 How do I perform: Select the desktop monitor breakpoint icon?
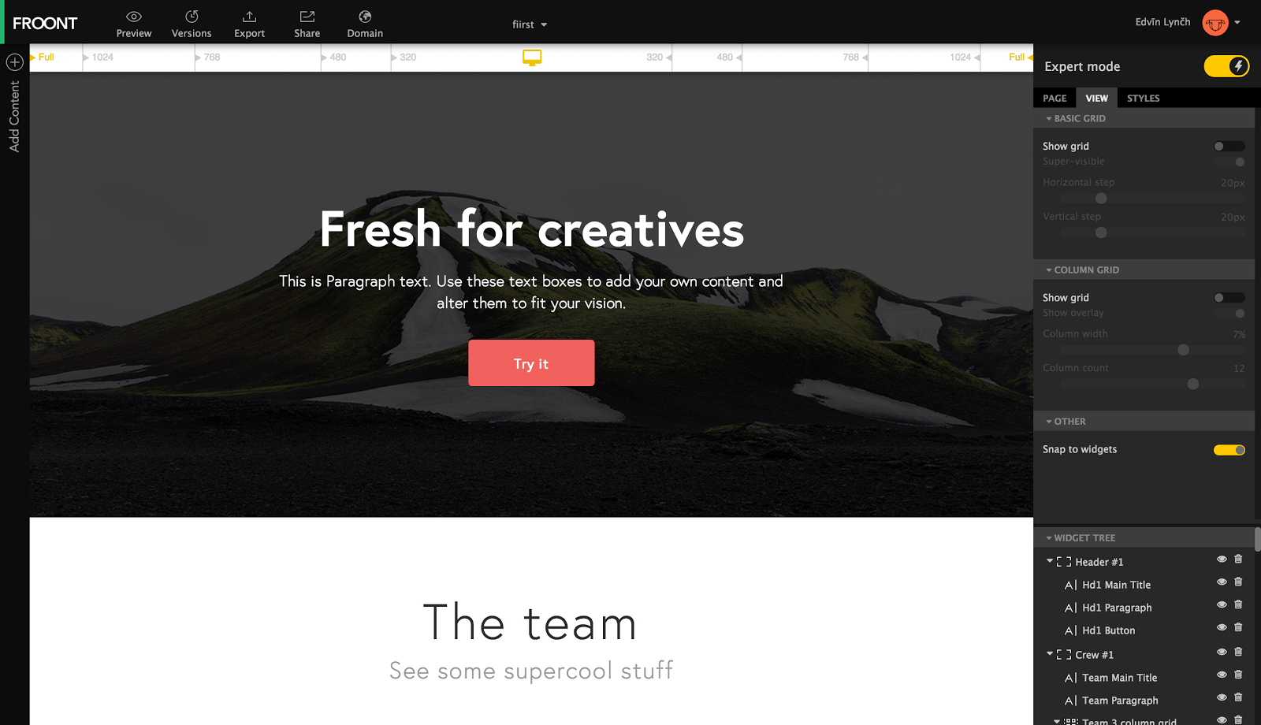532,58
